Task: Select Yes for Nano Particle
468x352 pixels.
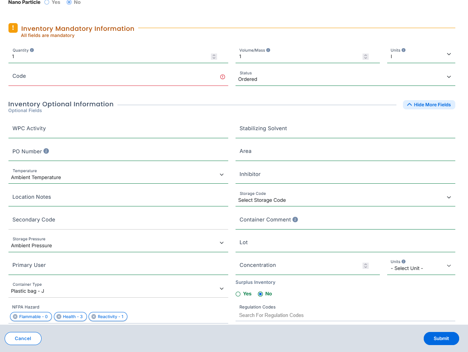Action: 47,2
